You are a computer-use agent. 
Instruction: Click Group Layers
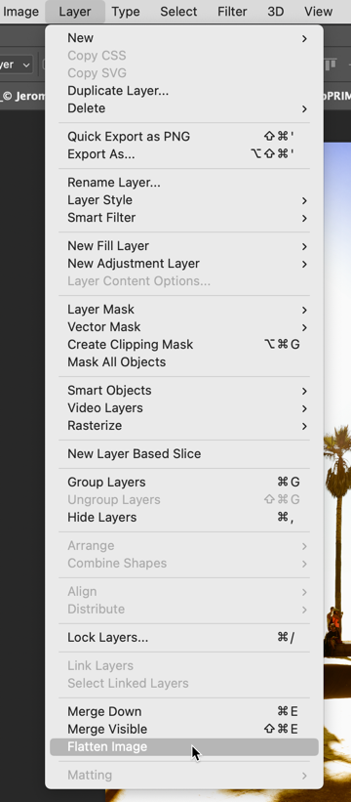click(184, 482)
